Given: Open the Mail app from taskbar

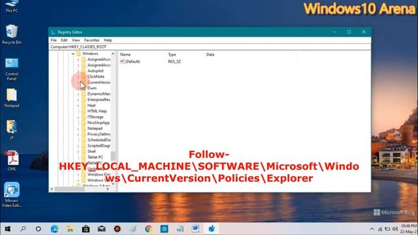Looking at the screenshot, I should pos(102,229).
